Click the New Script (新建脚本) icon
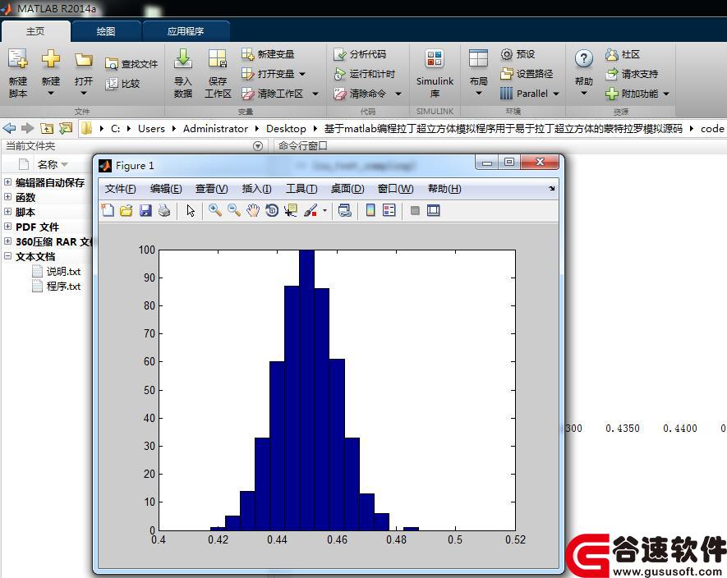Image resolution: width=727 pixels, height=578 pixels. point(17,59)
